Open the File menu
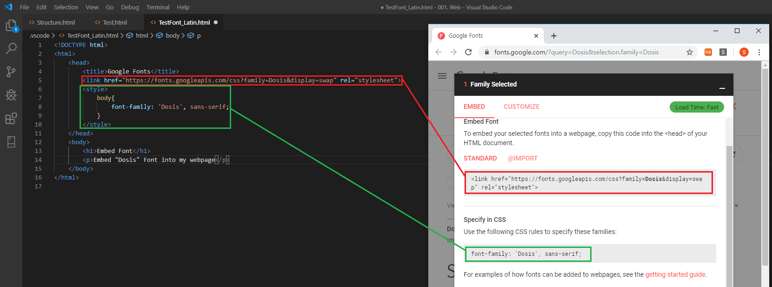772x287 pixels. pyautogui.click(x=25, y=7)
